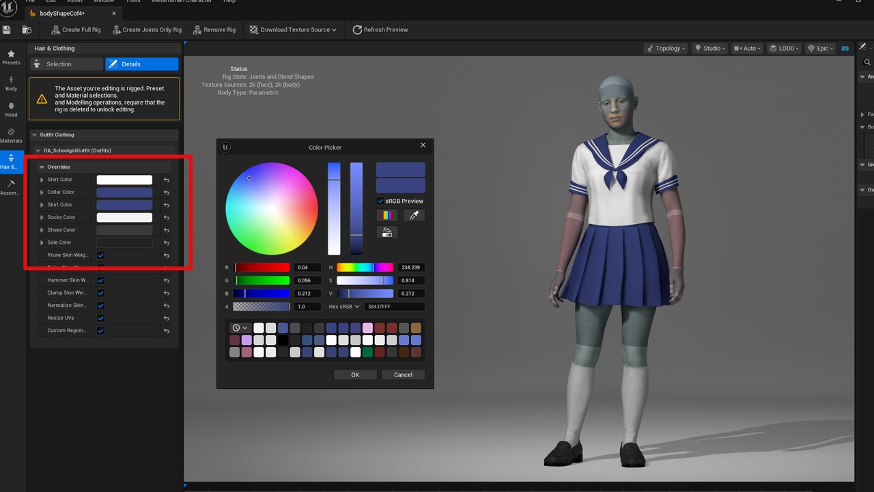Toggle the sRGB Preview checkbox
The width and height of the screenshot is (874, 492).
click(380, 201)
